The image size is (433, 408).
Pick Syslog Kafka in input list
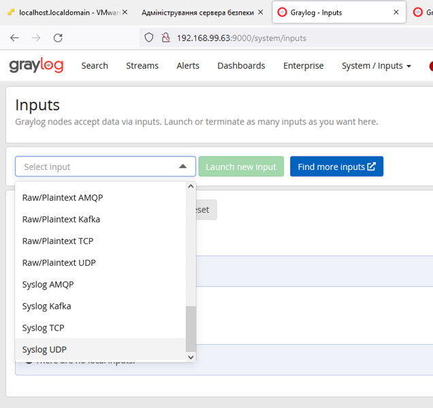click(46, 306)
